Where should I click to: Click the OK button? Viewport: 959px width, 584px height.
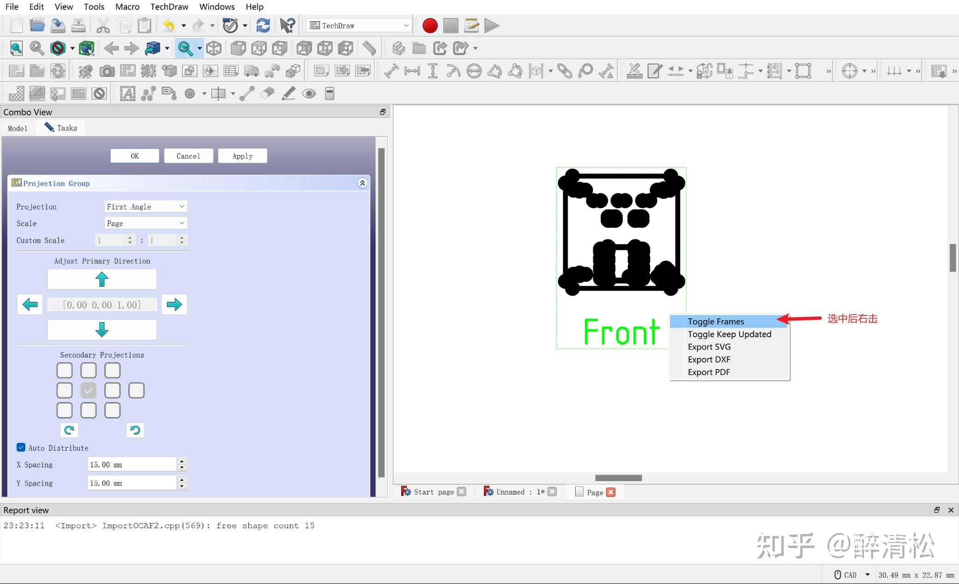point(135,156)
